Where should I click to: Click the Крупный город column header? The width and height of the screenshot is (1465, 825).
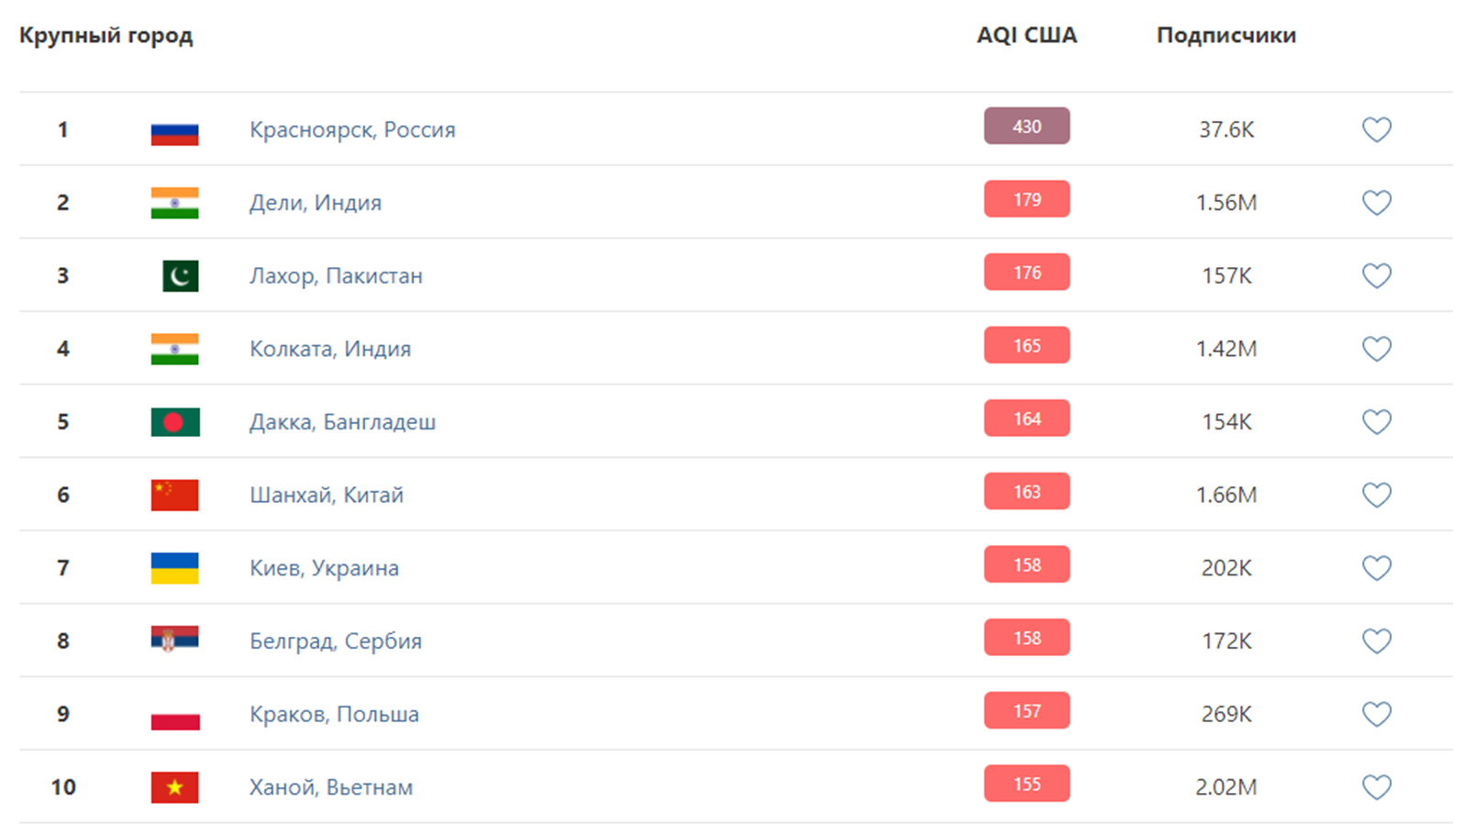(106, 36)
